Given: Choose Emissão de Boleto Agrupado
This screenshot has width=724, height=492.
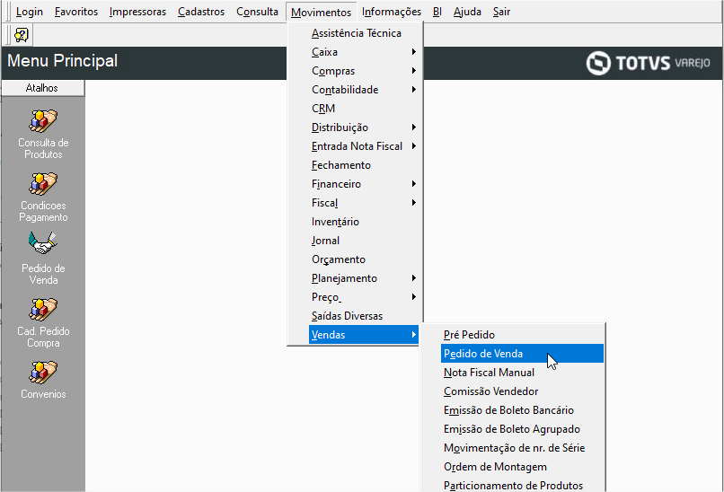Looking at the screenshot, I should (522, 429).
